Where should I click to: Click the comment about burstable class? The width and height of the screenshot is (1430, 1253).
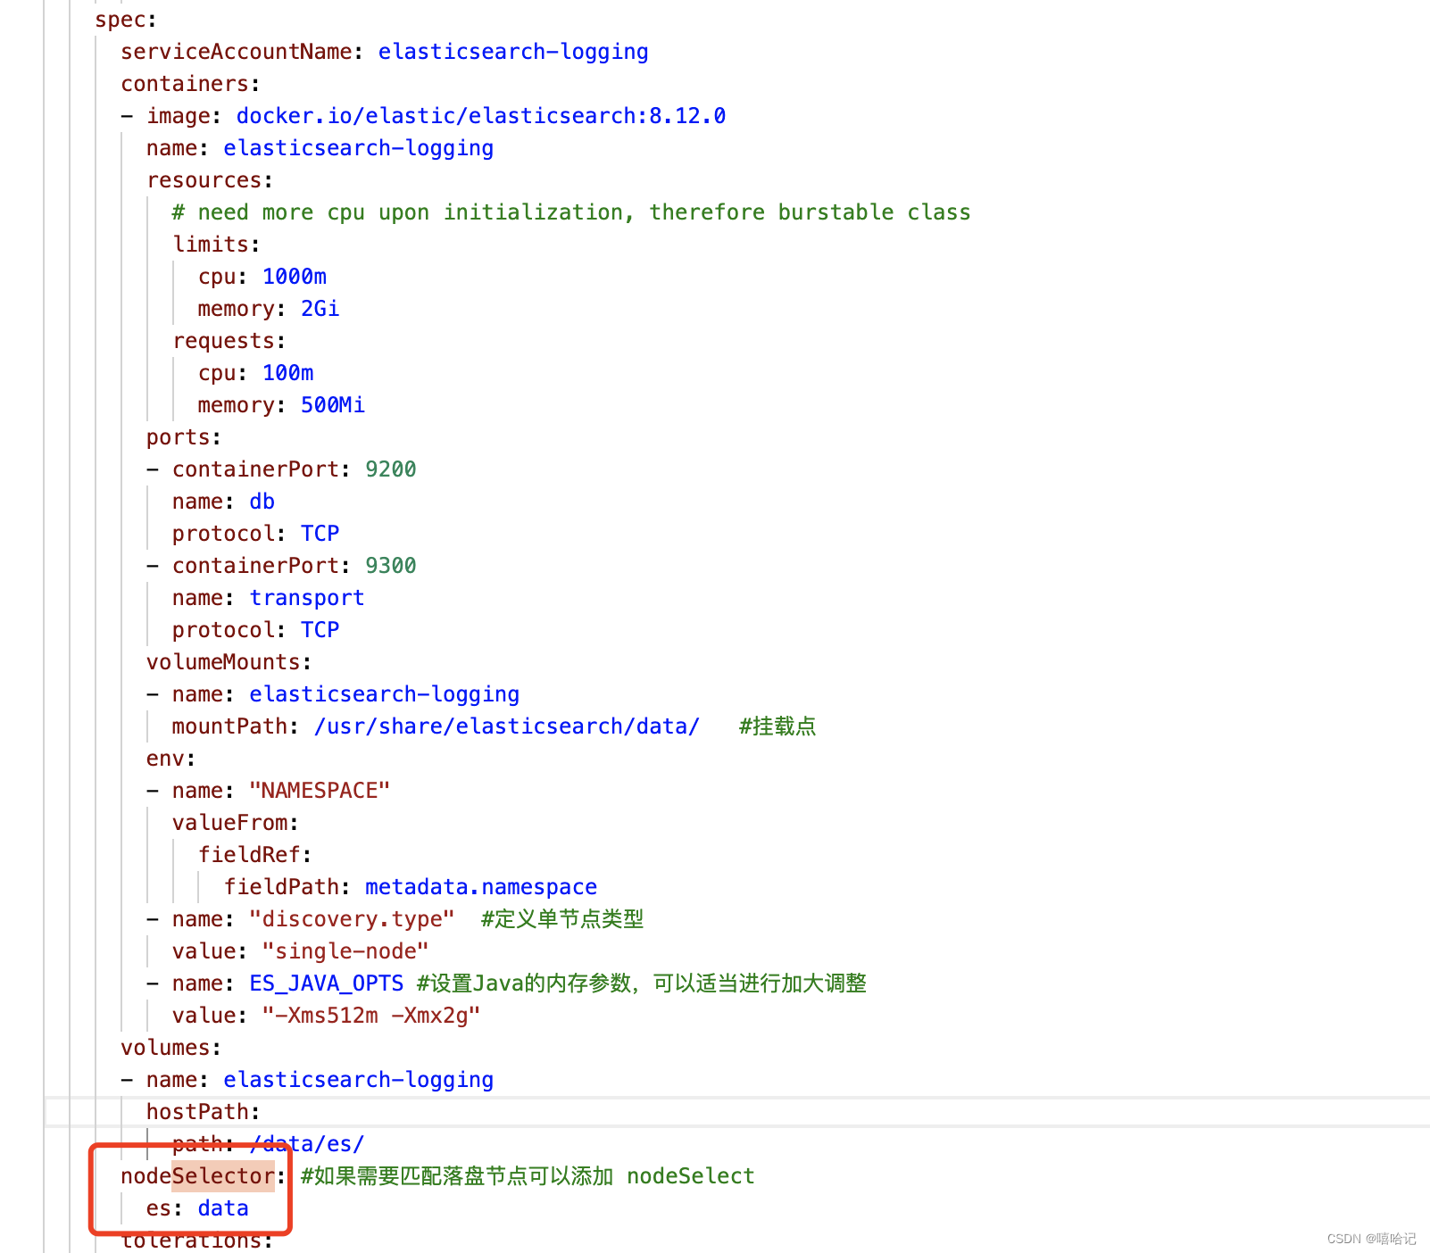[x=571, y=212]
